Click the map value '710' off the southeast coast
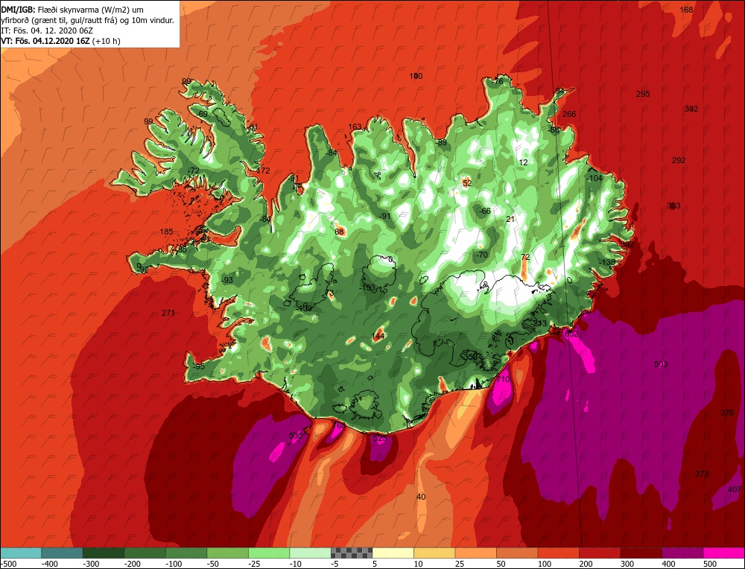This screenshot has width=745, height=569. [503, 379]
